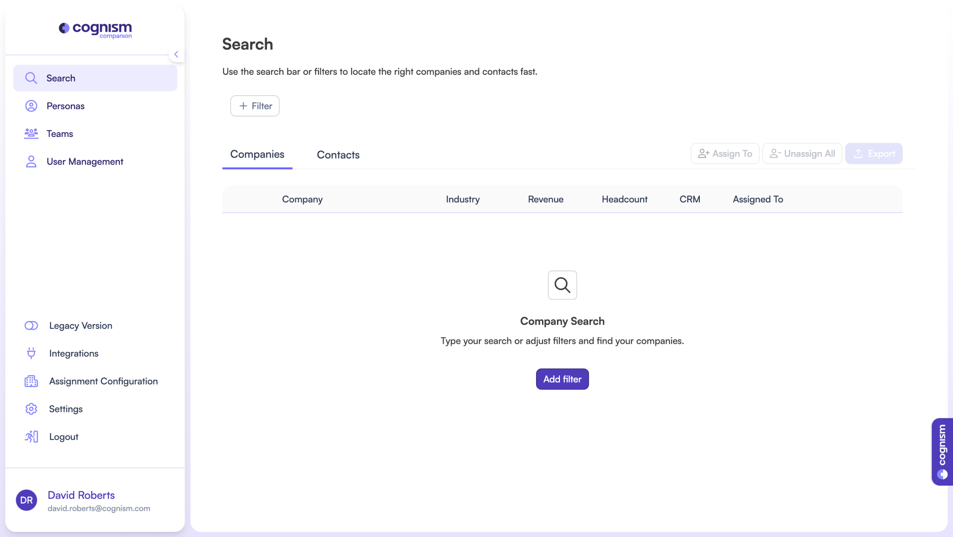Click the Add filter button
The image size is (953, 537).
point(562,379)
